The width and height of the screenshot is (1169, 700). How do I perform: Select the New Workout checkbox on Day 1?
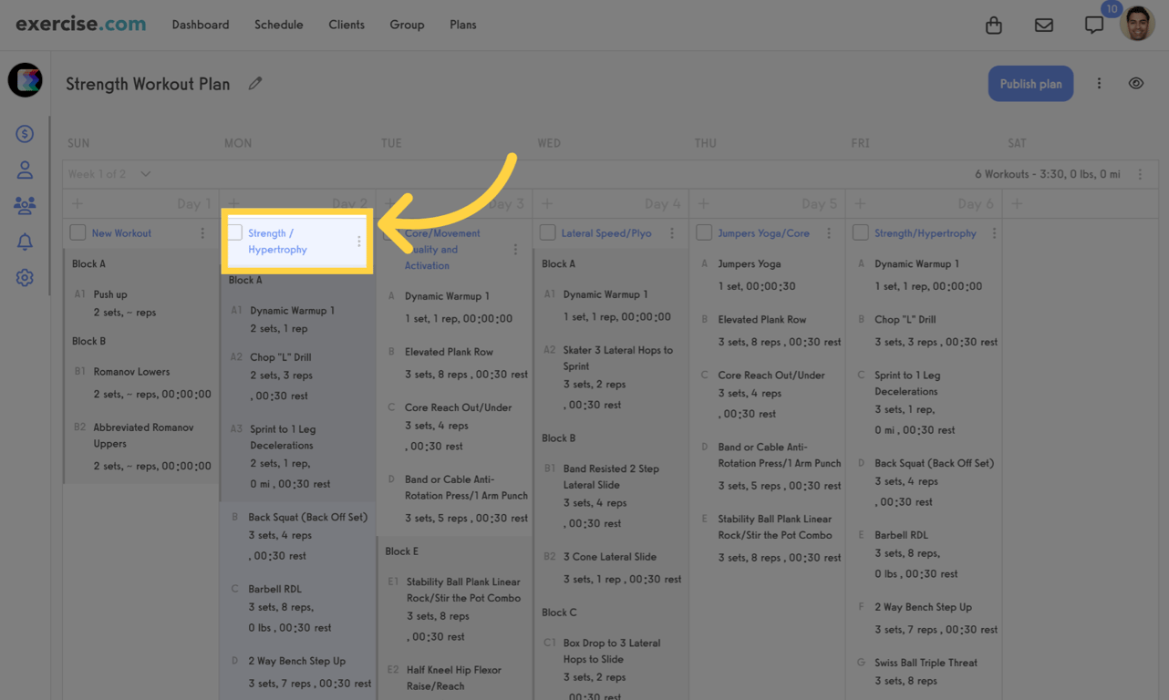[78, 232]
